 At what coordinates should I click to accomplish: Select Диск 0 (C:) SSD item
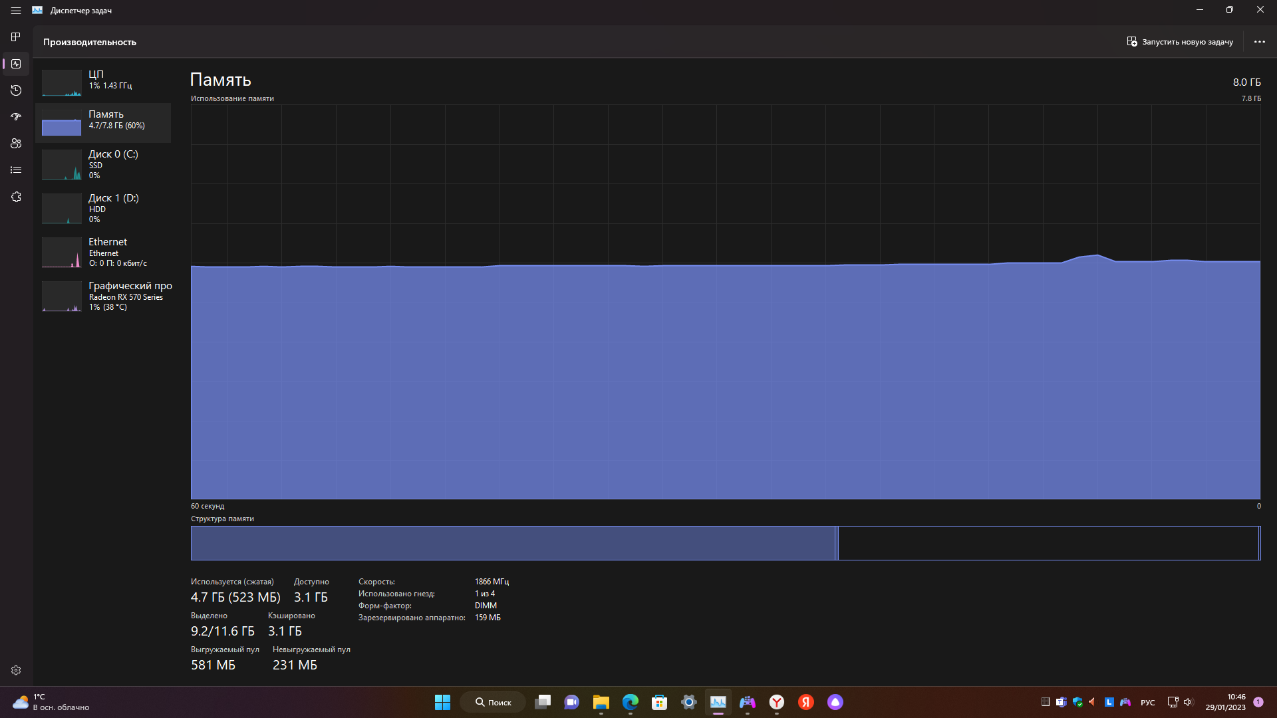tap(103, 164)
